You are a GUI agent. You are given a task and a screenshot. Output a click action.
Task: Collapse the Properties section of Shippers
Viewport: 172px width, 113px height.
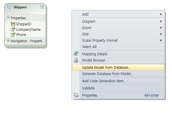click(8, 17)
